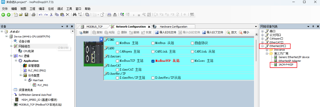Screen dimensions: 320x107
Task: Uncheck the ModbusTCP 从站 checkbox
Action: pyautogui.click(x=153, y=61)
